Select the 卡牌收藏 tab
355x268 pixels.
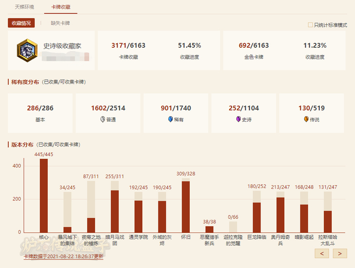tap(60, 7)
